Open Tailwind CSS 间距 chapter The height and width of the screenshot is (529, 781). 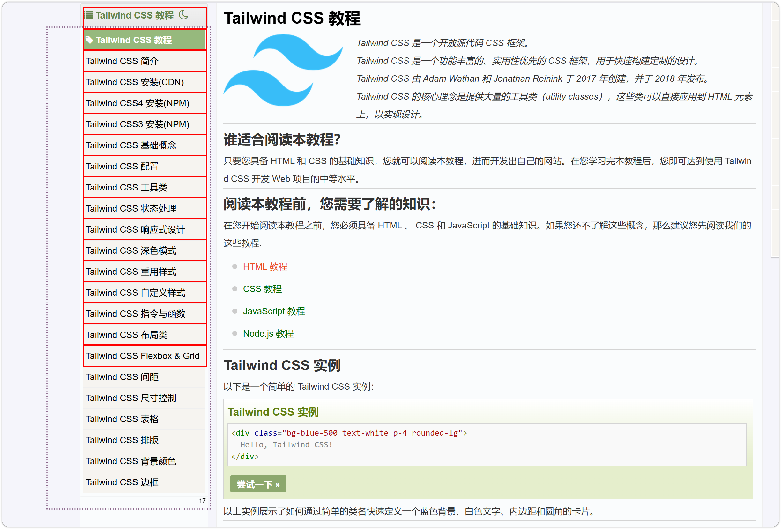(144, 377)
